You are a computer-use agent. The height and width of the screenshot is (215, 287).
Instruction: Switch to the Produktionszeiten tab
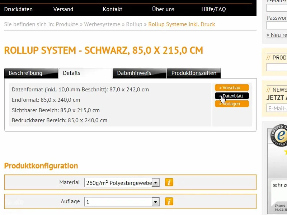coord(194,73)
